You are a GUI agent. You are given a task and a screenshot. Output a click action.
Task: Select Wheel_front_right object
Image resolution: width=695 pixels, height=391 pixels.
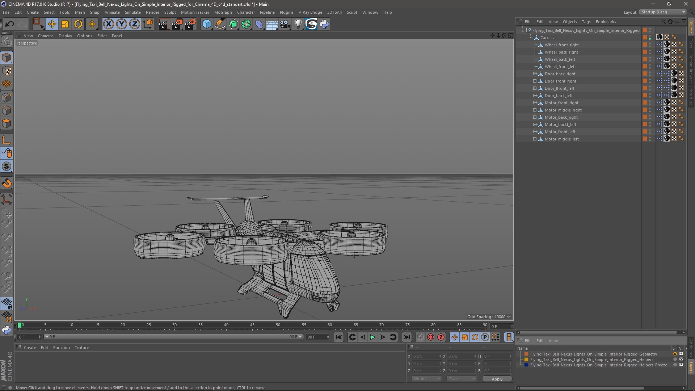(x=561, y=45)
